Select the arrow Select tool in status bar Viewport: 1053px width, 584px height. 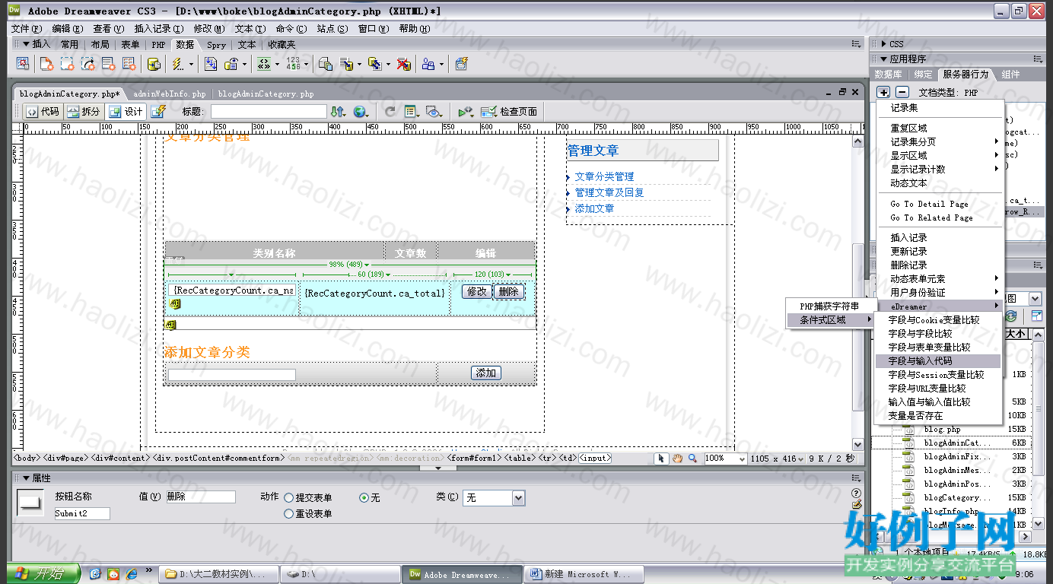tap(661, 459)
